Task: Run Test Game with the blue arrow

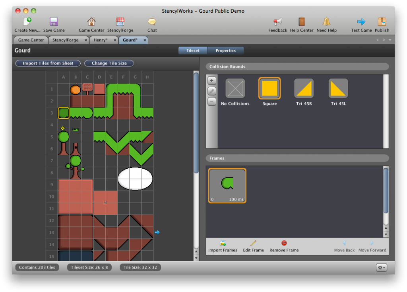Action: click(361, 21)
